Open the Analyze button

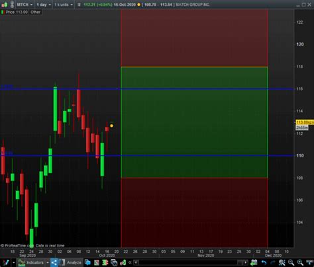click(71, 262)
